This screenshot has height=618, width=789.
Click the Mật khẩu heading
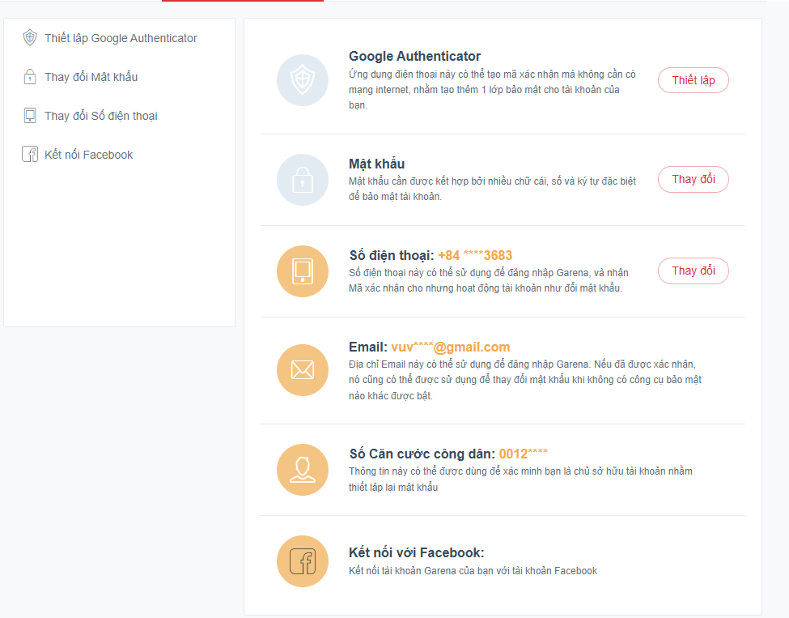[x=377, y=164]
